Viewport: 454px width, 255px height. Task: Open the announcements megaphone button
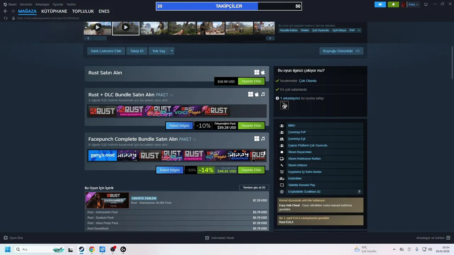tap(380, 5)
